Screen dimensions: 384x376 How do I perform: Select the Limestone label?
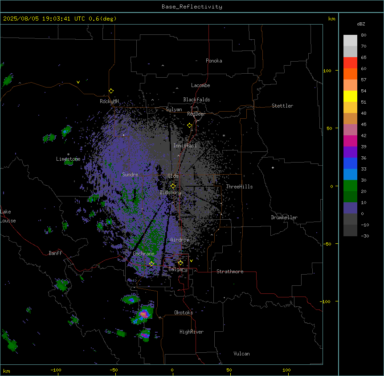pos(68,159)
